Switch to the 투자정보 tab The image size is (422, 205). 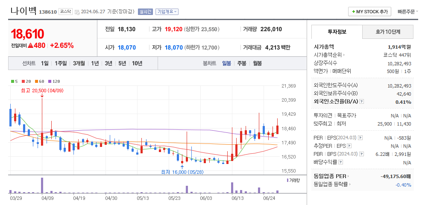[x=337, y=32]
